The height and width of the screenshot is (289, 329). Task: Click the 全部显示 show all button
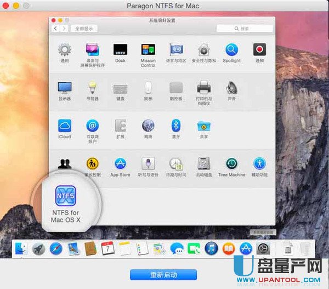coord(84,28)
